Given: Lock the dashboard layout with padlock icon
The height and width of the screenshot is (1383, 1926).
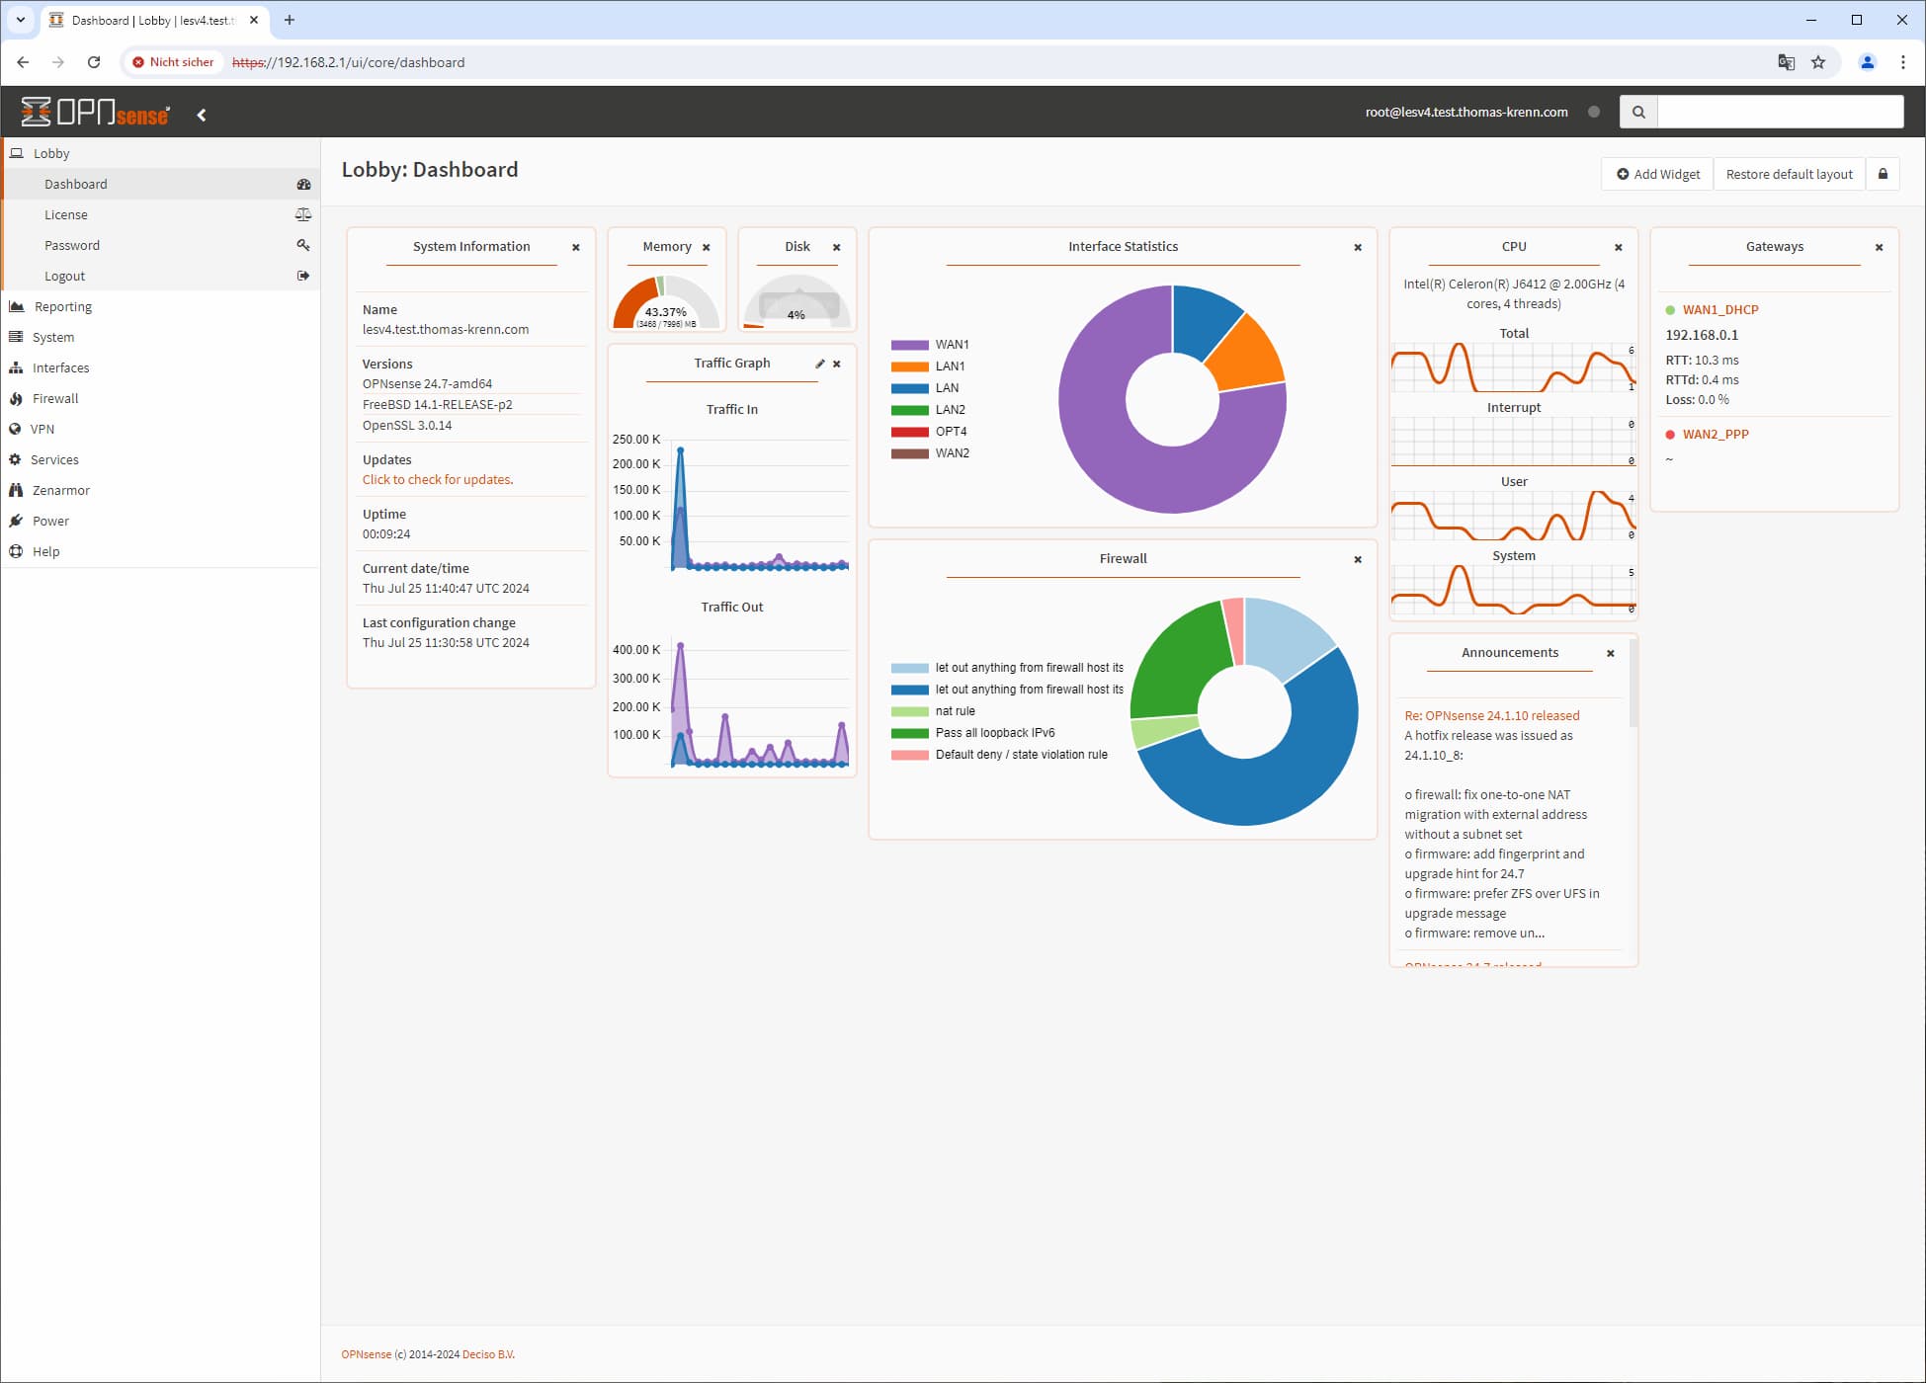Looking at the screenshot, I should pos(1883,174).
